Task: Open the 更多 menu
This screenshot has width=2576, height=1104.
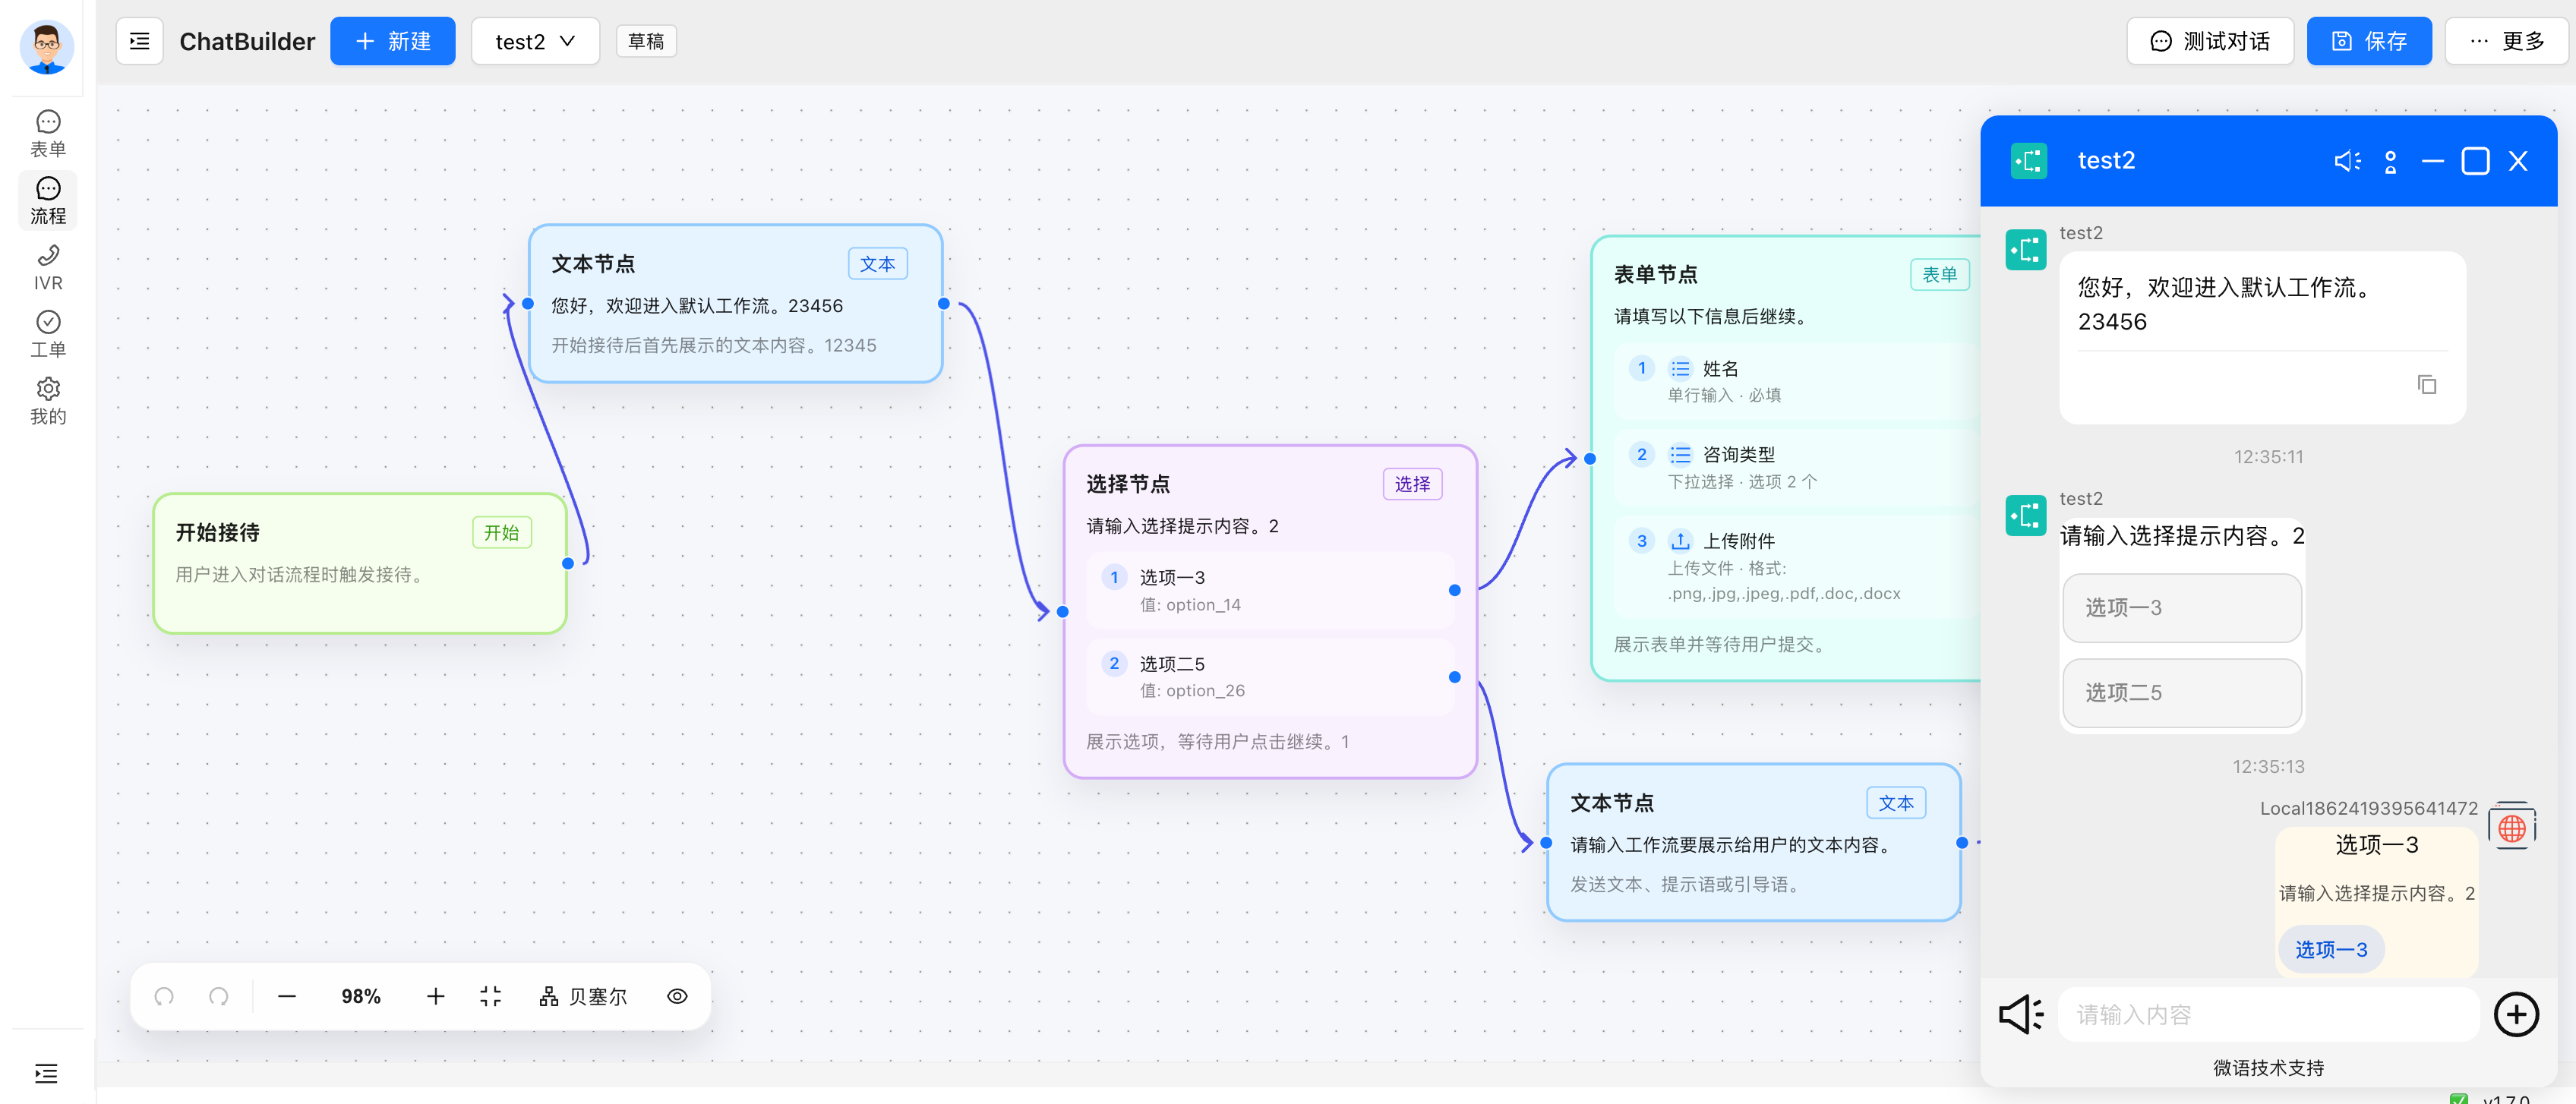Action: coord(2505,41)
